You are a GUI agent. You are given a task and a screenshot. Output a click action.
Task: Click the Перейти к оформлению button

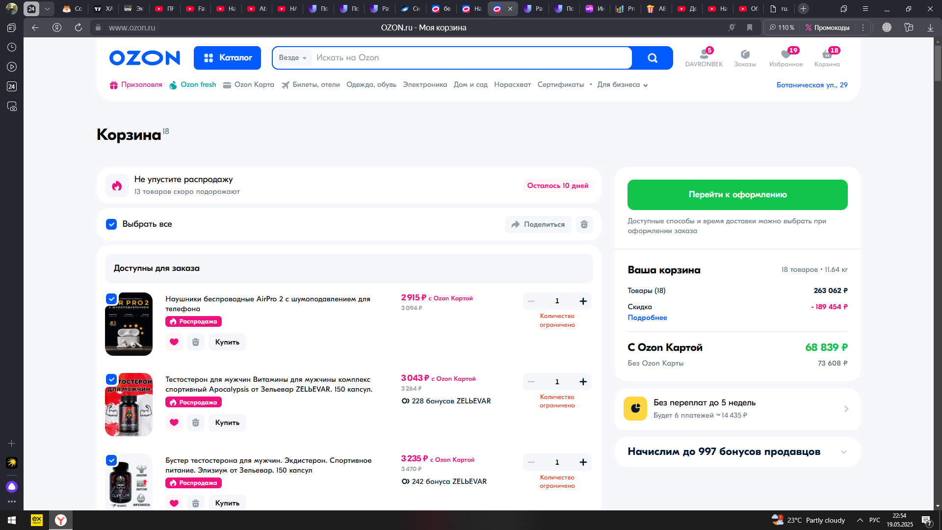[737, 195]
